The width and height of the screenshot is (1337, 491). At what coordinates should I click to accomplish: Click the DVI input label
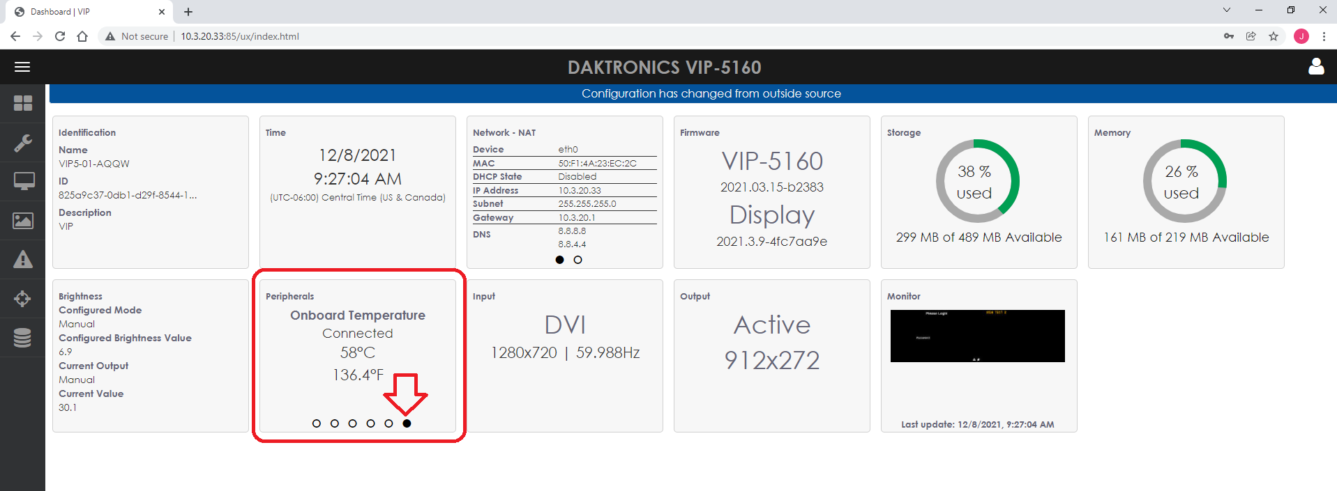click(x=565, y=325)
